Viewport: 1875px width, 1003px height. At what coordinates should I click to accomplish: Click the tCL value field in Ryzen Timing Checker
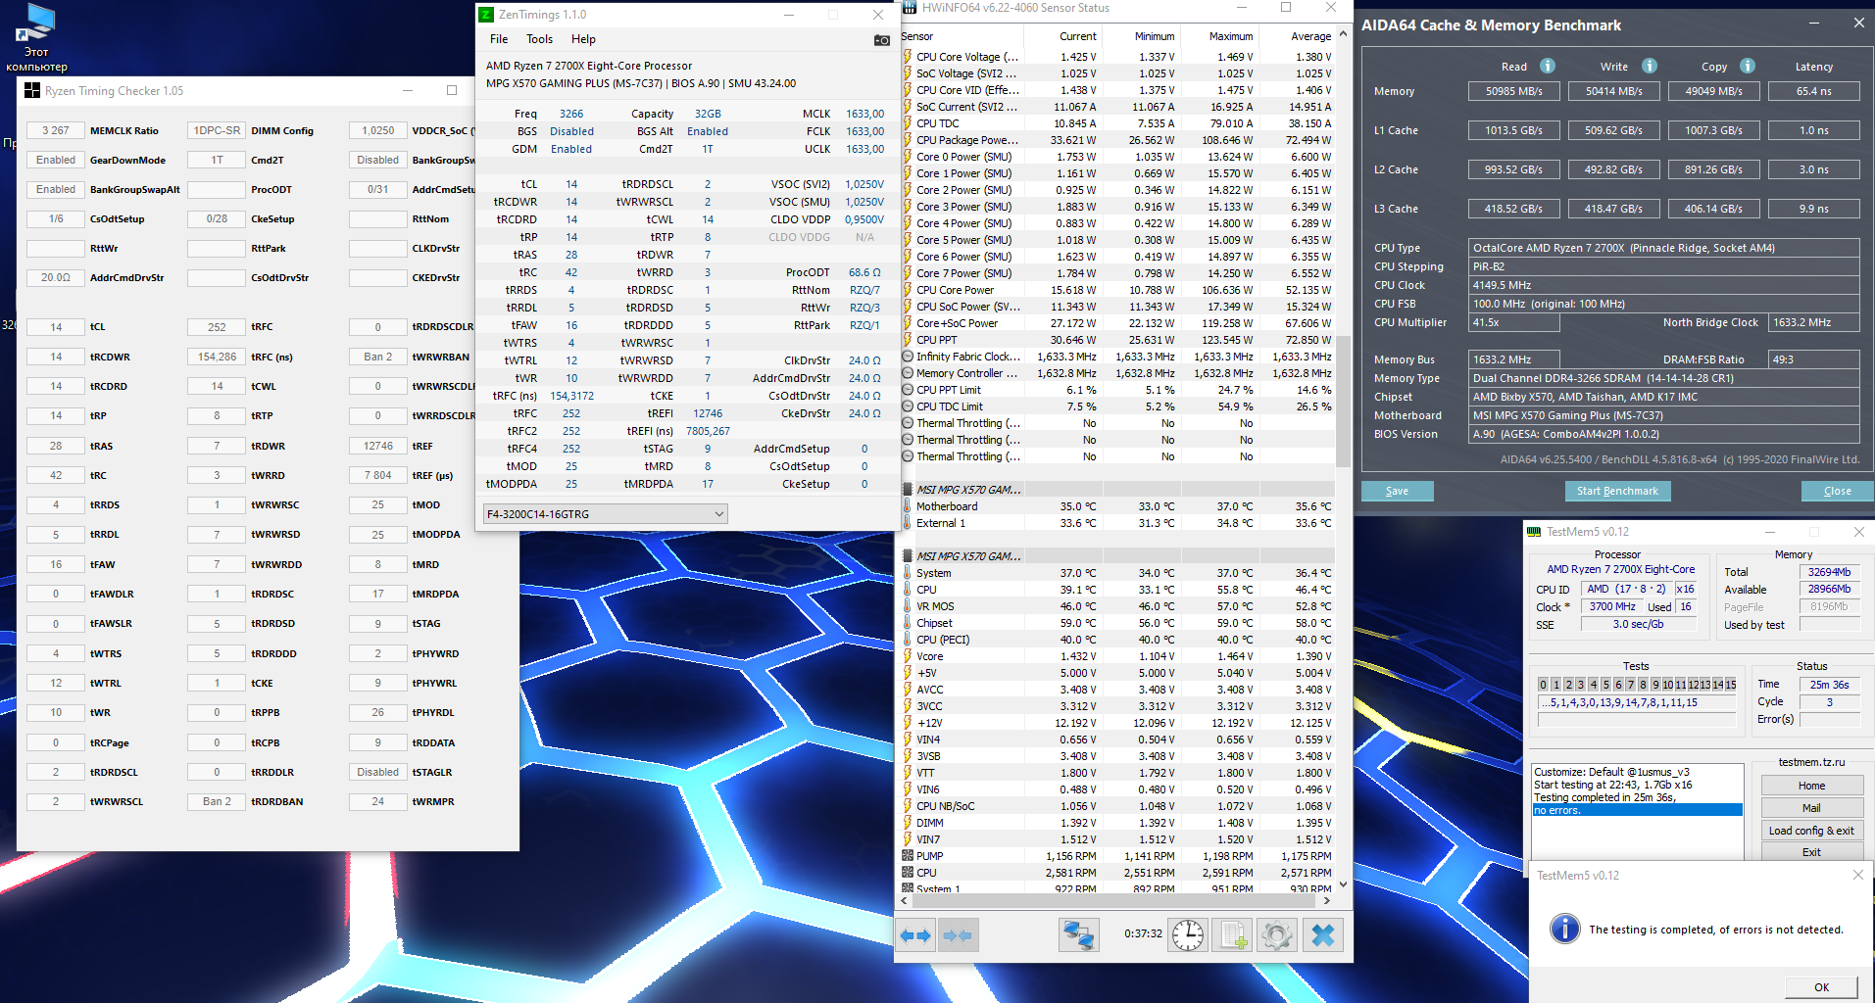56,327
